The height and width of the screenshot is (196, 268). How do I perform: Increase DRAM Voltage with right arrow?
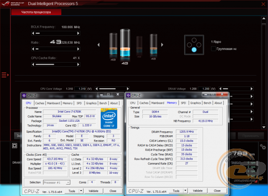tap(252, 89)
